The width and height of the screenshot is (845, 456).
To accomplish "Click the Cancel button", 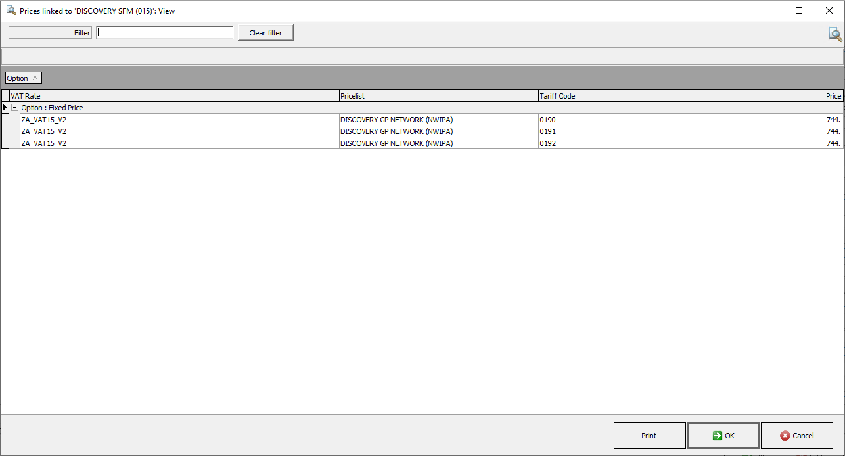I will click(797, 436).
